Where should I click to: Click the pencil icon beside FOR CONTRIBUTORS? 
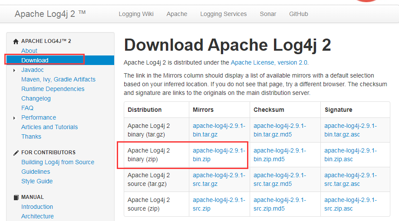(x=16, y=153)
